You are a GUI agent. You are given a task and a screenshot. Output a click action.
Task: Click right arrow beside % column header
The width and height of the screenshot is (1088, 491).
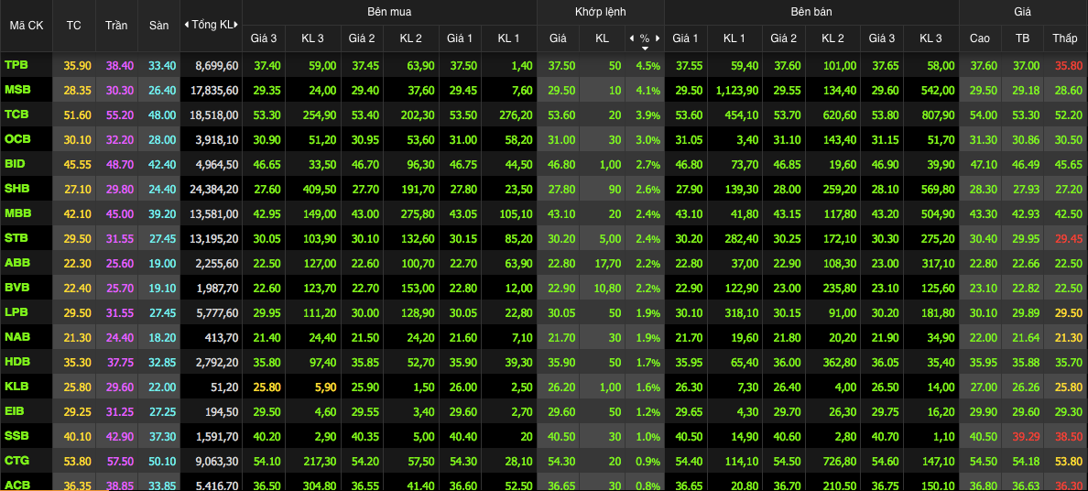(x=657, y=38)
